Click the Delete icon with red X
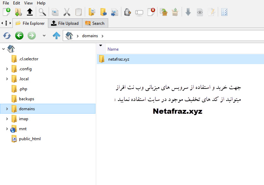The height and width of the screenshot is (185, 264). click(x=151, y=12)
